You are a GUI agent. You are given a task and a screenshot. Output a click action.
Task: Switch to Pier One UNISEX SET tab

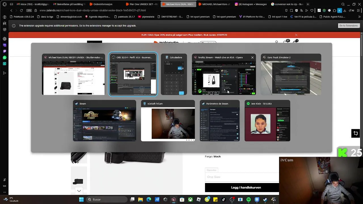(x=142, y=4)
